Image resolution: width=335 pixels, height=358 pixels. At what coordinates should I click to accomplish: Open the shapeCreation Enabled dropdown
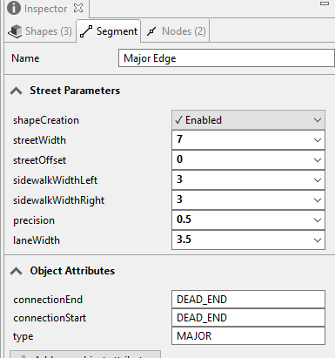[248, 120]
